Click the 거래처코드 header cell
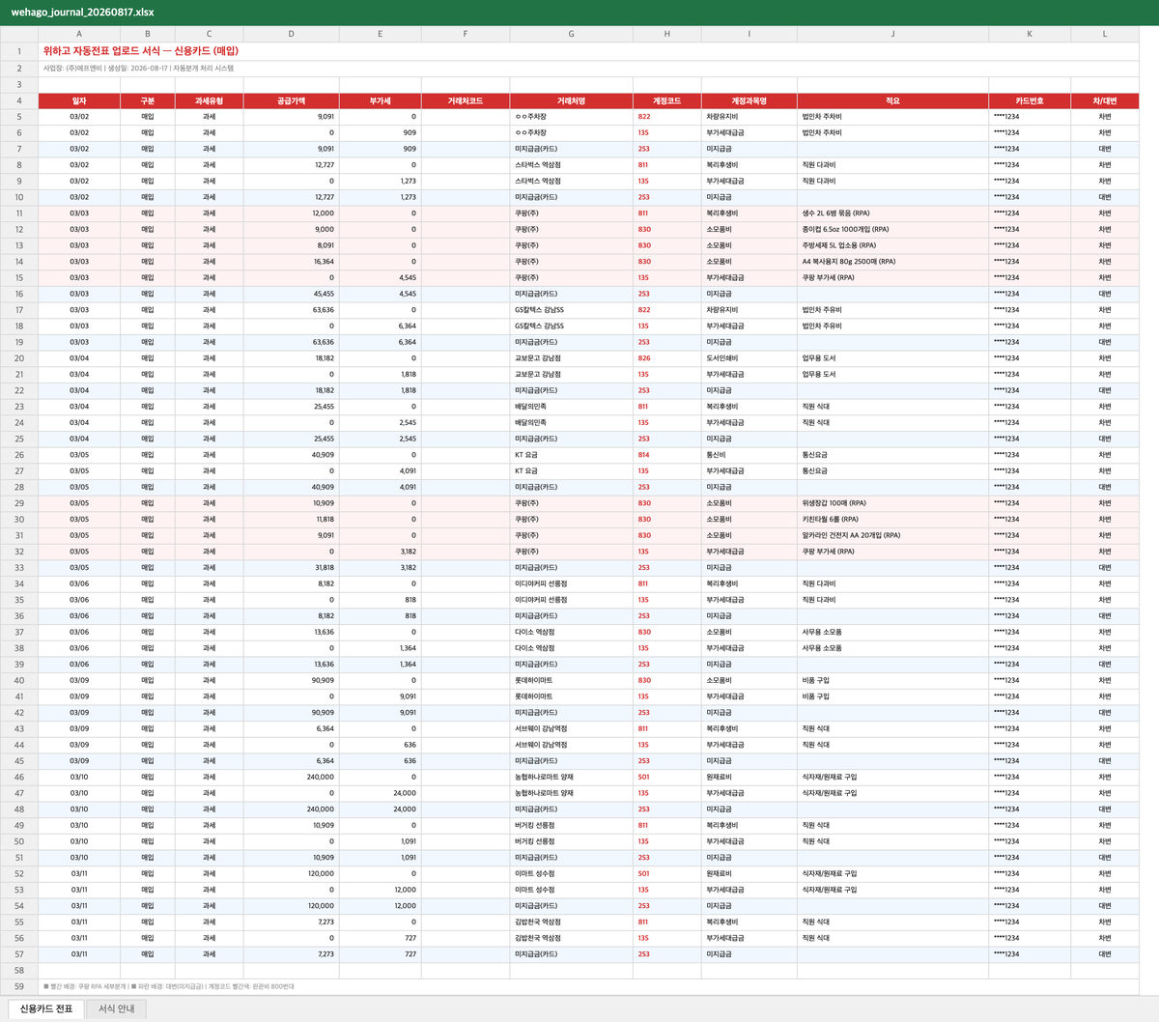 (466, 100)
